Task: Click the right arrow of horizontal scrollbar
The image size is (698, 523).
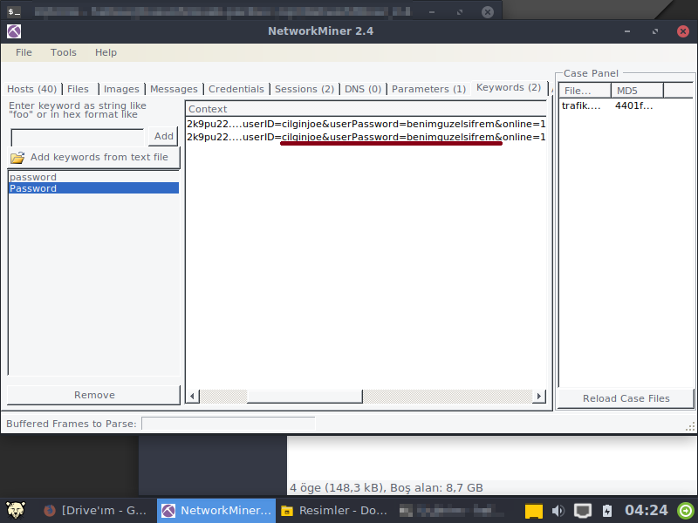Action: click(x=539, y=396)
